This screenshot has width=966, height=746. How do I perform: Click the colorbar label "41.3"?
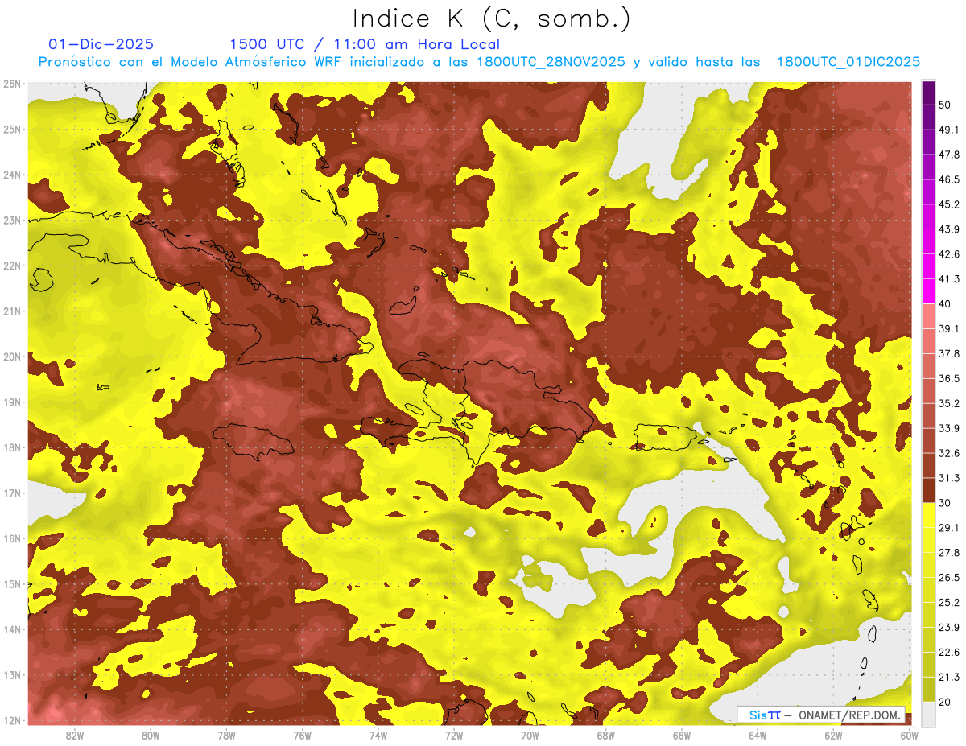pyautogui.click(x=949, y=278)
